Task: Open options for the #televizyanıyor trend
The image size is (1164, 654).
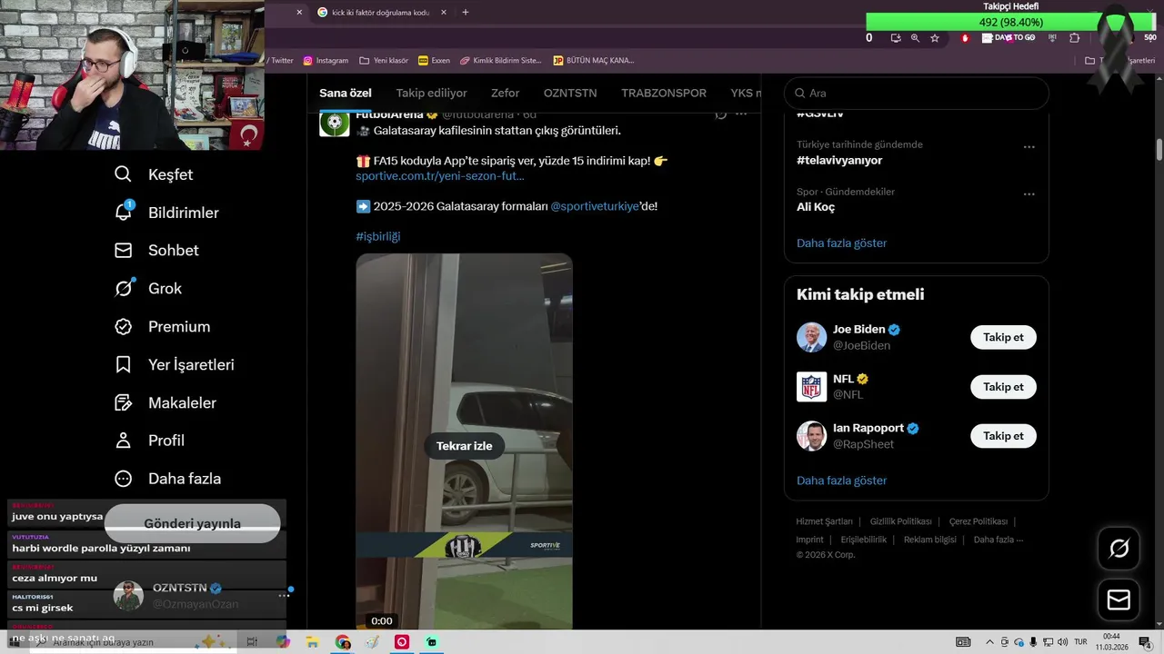Action: [1029, 147]
